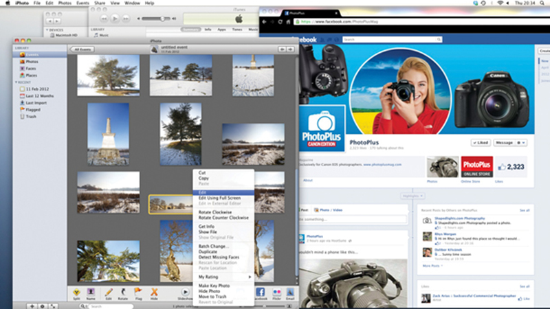Click the Flag icon in iPhoto toolbar

[139, 294]
